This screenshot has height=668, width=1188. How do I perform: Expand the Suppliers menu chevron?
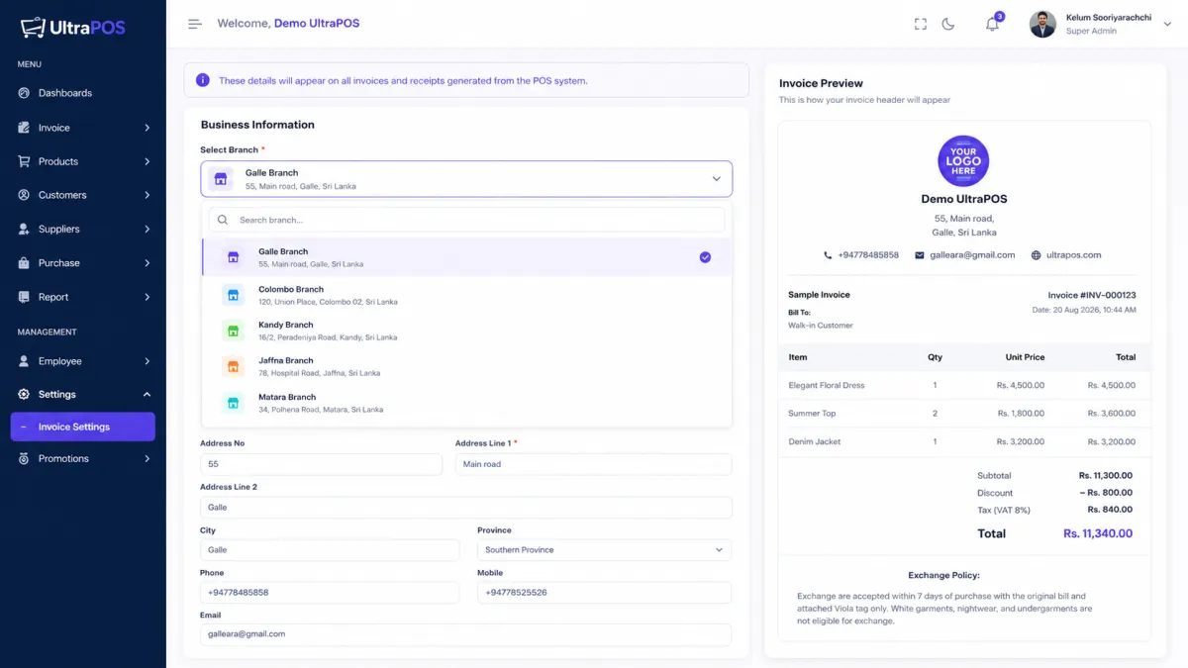point(147,229)
